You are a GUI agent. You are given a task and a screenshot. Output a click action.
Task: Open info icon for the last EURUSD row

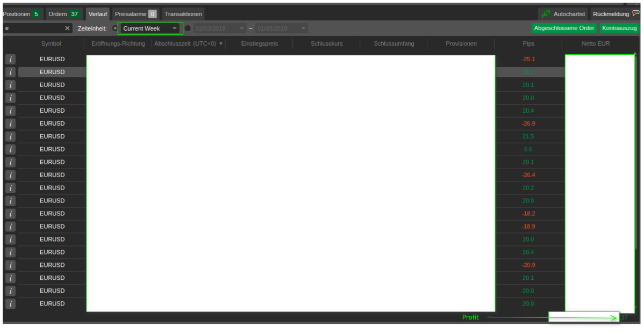tap(10, 303)
